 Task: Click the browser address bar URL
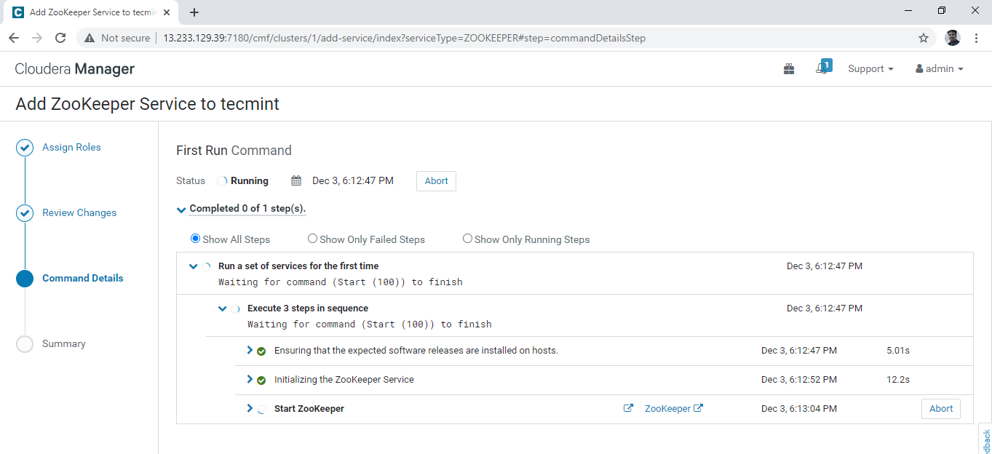(404, 38)
